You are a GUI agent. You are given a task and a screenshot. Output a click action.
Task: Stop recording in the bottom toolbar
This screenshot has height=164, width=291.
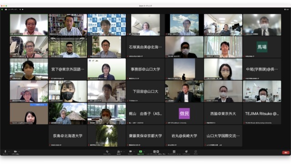click(x=158, y=152)
